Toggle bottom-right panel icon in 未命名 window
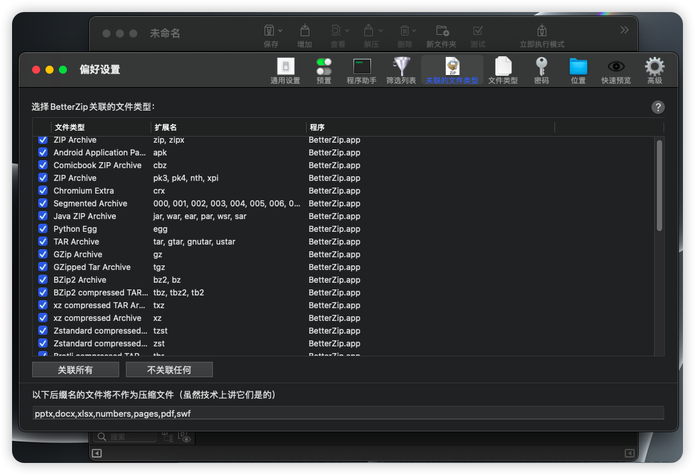This screenshot has height=475, width=695. click(x=629, y=453)
